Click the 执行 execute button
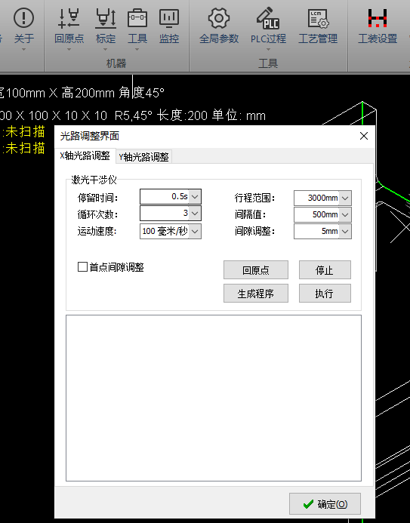This screenshot has height=523, width=410. tap(325, 294)
